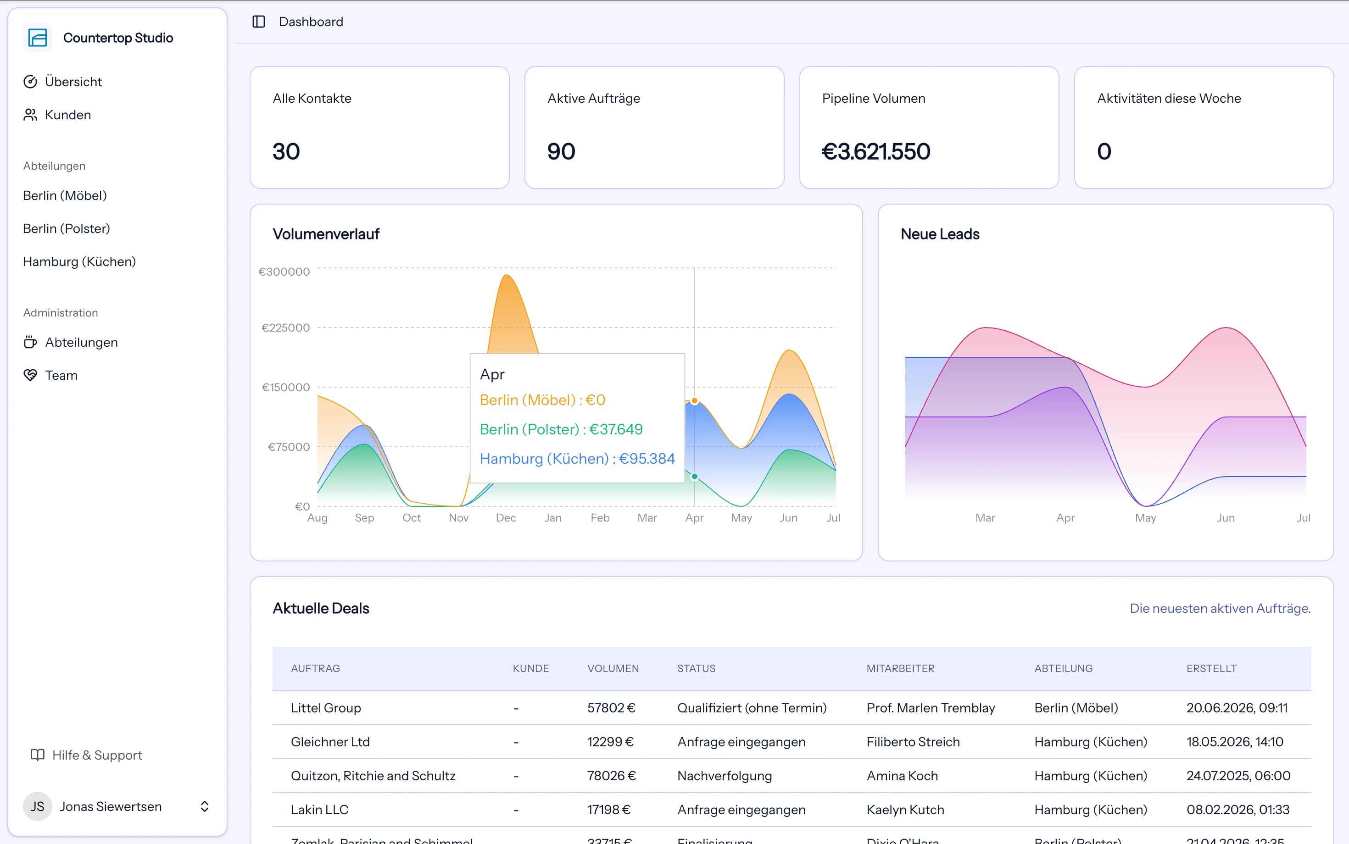Open the Berlin (Möbel) department

65,195
